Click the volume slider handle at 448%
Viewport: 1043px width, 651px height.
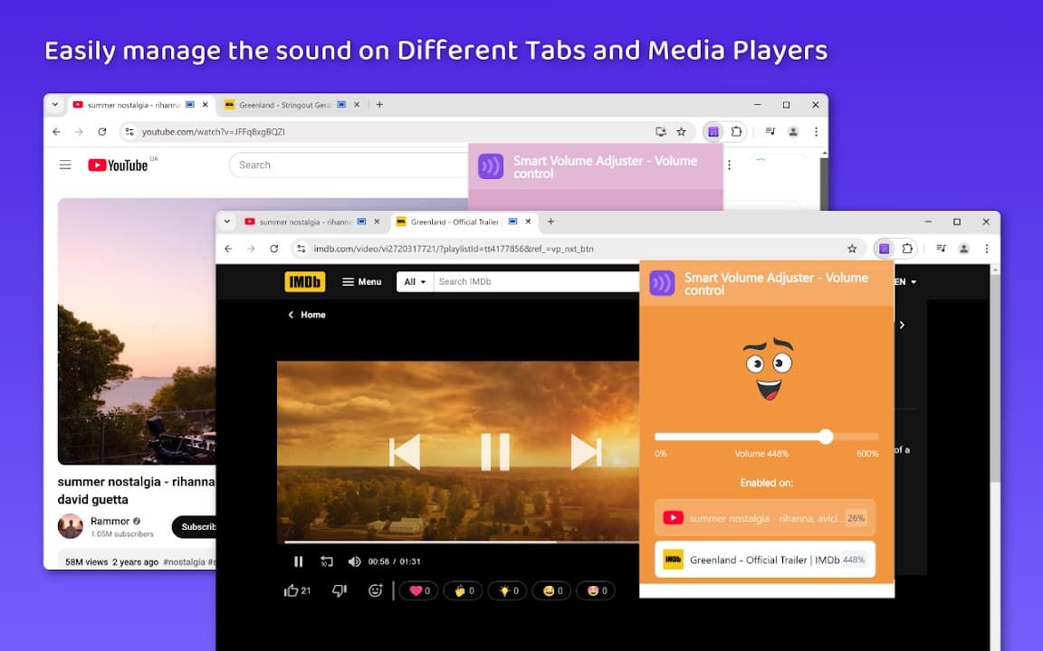(x=826, y=437)
